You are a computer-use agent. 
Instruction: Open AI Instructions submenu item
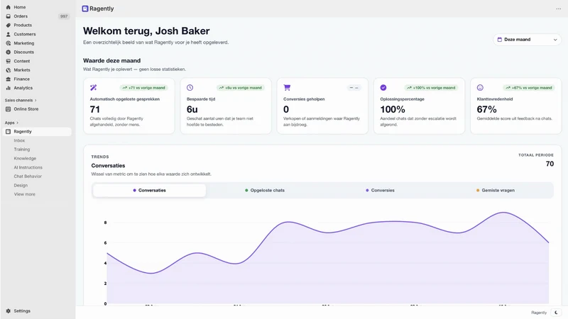click(x=28, y=167)
